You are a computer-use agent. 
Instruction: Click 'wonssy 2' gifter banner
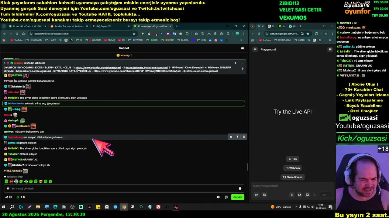[x=124, y=55]
